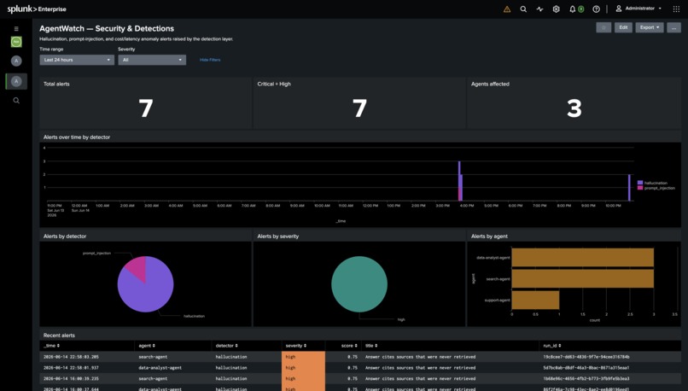688x391 pixels.
Task: Click run_id starting with 5d7bc8ab
Action: pyautogui.click(x=586, y=368)
